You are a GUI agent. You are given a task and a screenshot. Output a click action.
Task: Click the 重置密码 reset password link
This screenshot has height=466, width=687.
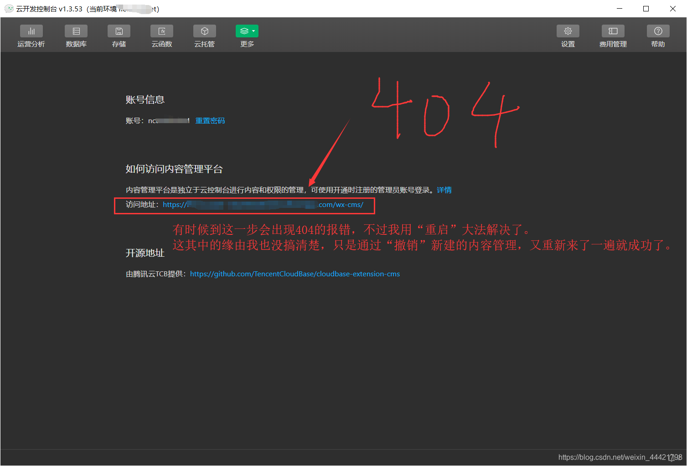(x=210, y=121)
